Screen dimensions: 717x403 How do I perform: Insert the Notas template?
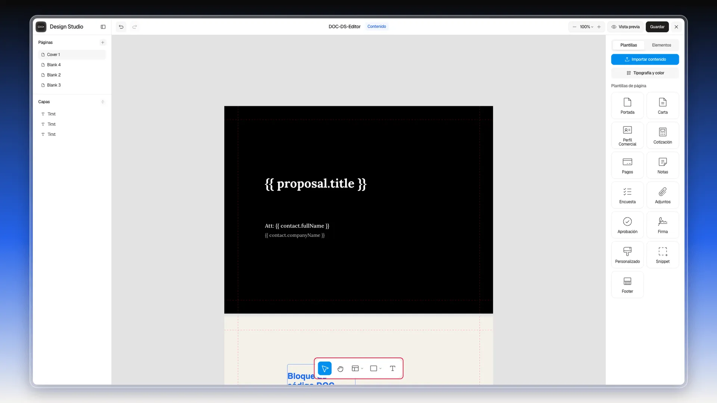point(662,166)
